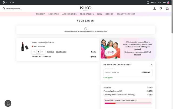173x109 pixels.
Task: Open the shopping bag icon
Action: coord(167,8)
